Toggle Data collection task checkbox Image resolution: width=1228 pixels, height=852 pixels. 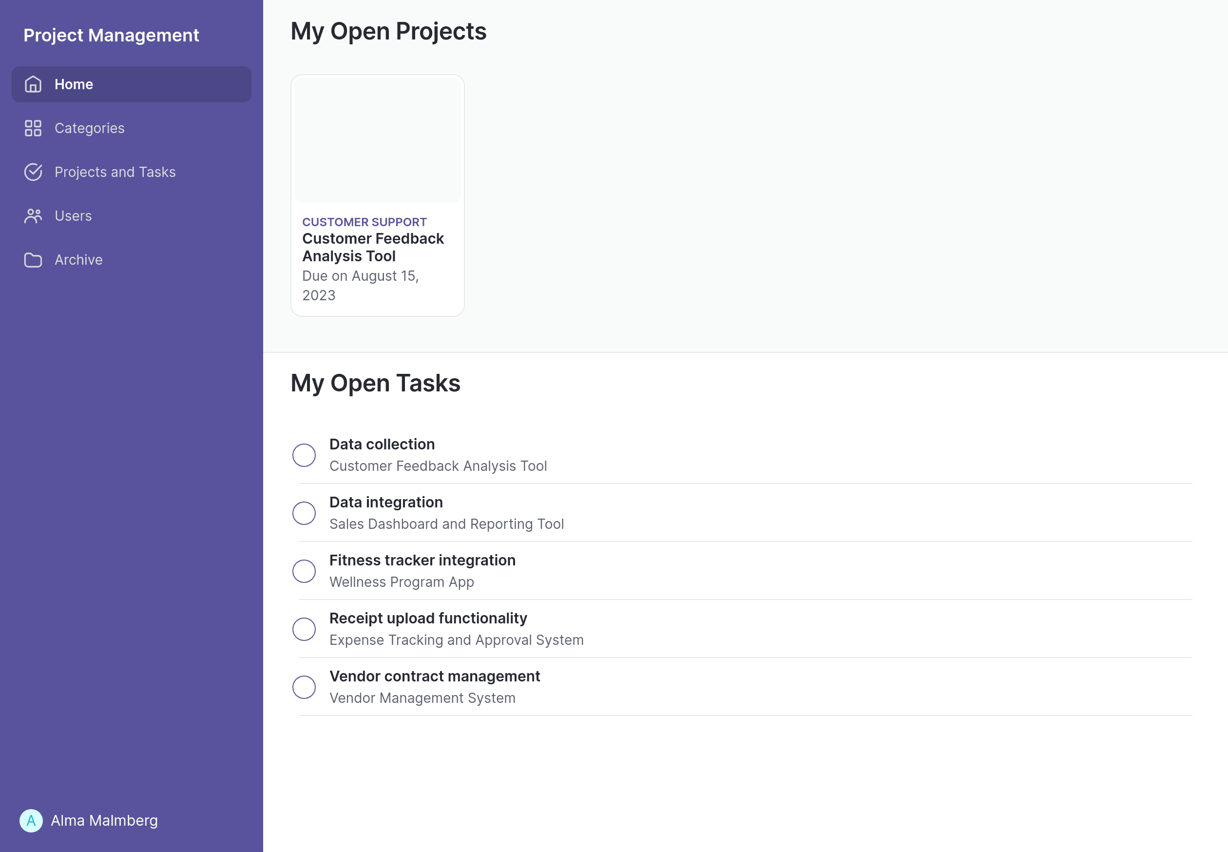[x=304, y=455]
